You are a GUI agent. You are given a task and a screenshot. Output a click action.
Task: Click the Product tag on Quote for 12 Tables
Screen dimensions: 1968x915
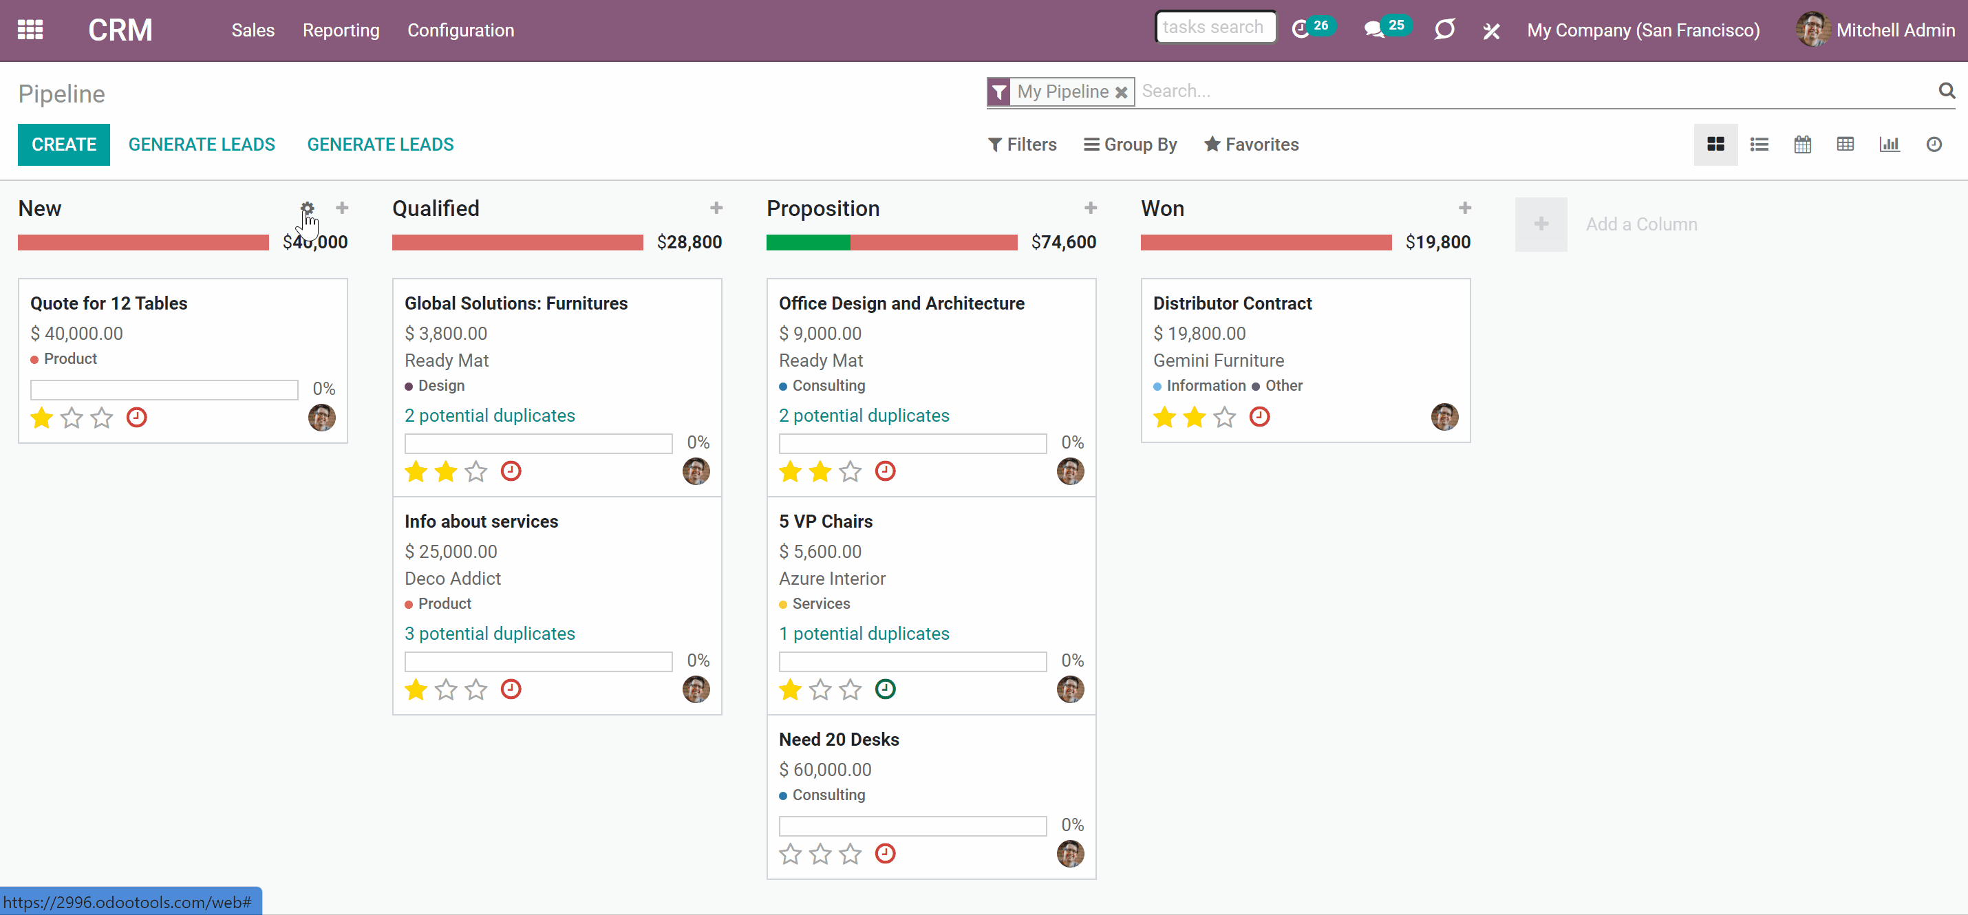69,359
